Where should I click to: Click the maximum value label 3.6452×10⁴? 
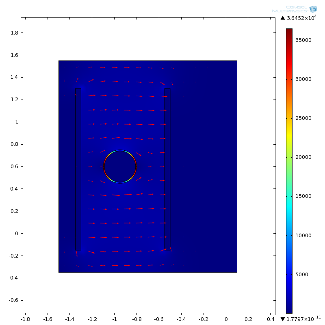point(301,17)
